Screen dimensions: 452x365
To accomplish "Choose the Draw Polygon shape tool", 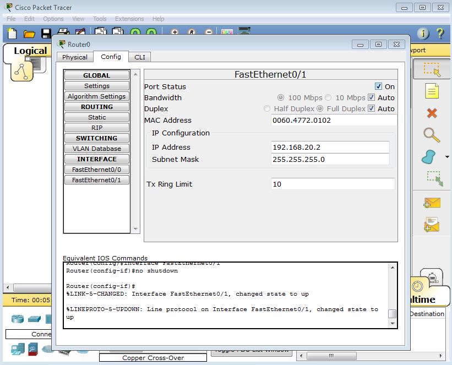I will (x=429, y=157).
